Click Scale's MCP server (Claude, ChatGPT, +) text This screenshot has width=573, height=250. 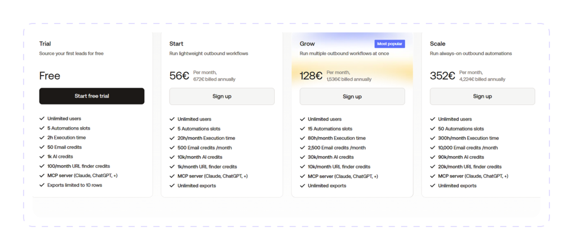[473, 176]
